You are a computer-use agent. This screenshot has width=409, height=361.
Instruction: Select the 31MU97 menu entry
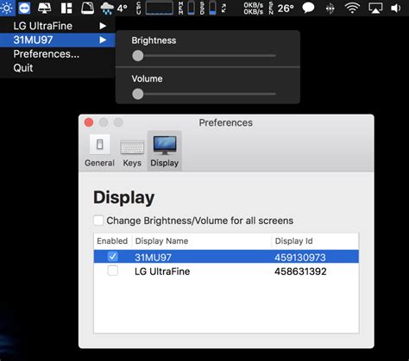click(58, 40)
